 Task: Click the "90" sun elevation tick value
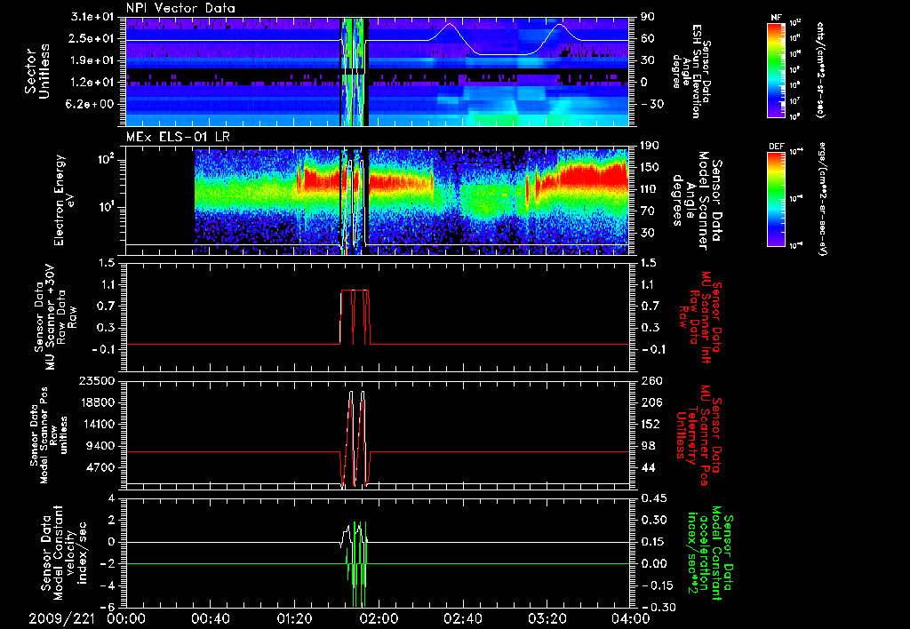tap(647, 17)
